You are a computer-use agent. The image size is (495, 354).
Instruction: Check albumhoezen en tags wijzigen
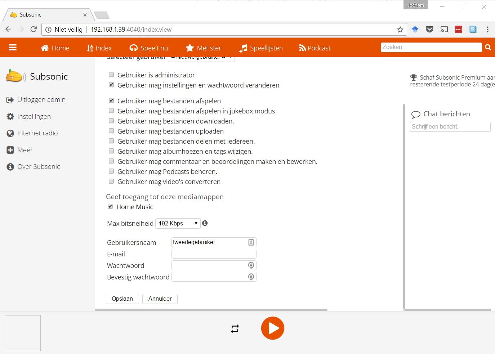[111, 151]
